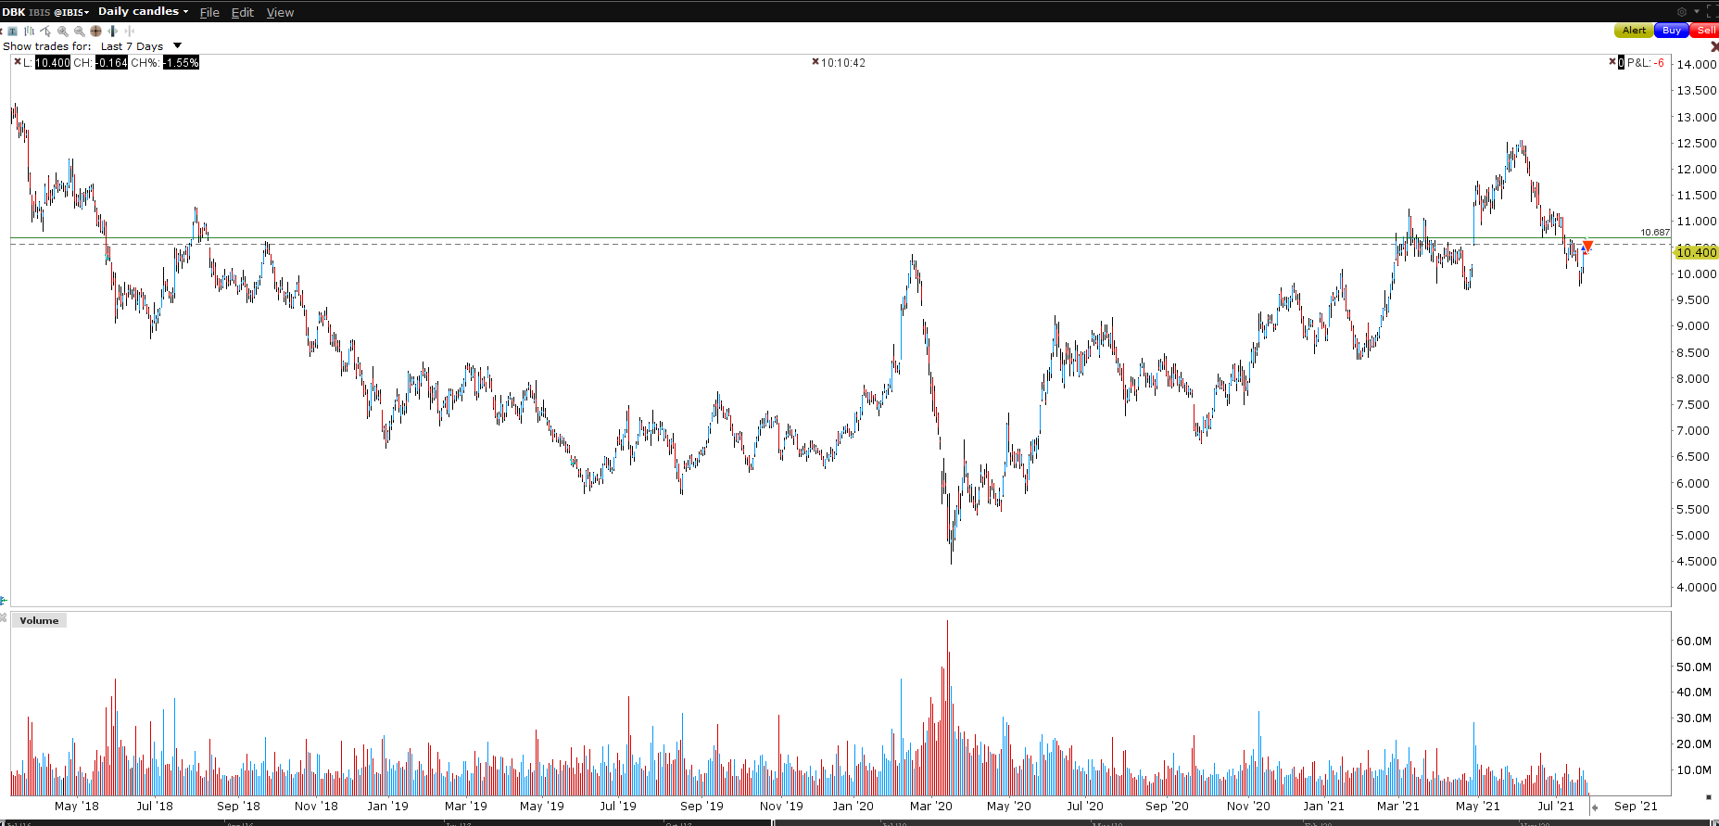Screen dimensions: 1719x826
Task: Click the CH% value -1.55%
Action: tap(181, 62)
